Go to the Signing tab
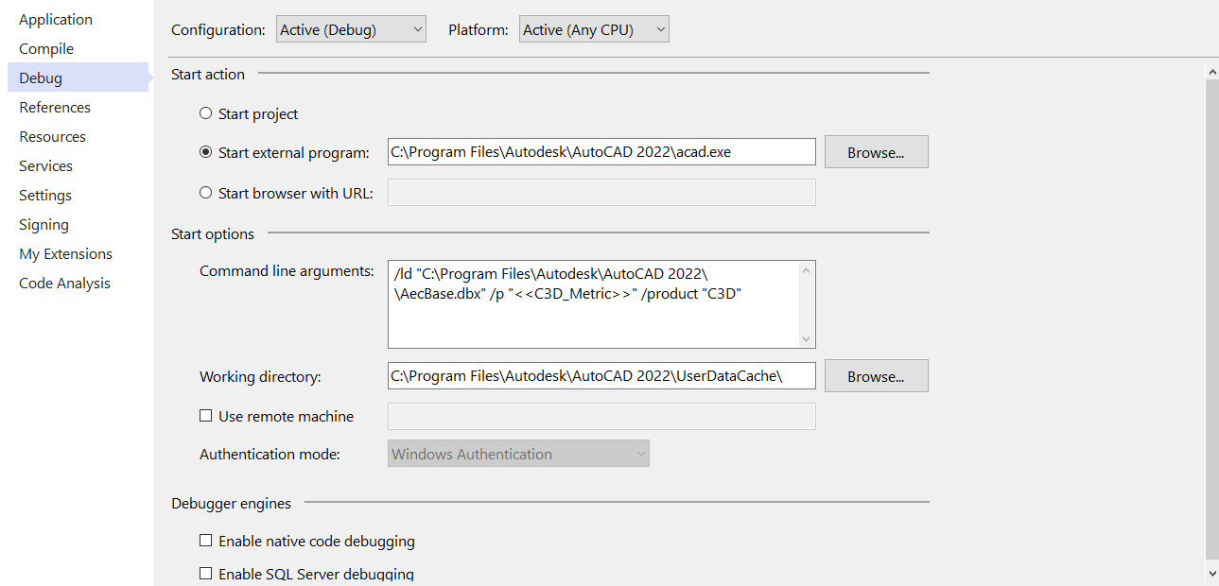The height and width of the screenshot is (586, 1219). pyautogui.click(x=44, y=225)
